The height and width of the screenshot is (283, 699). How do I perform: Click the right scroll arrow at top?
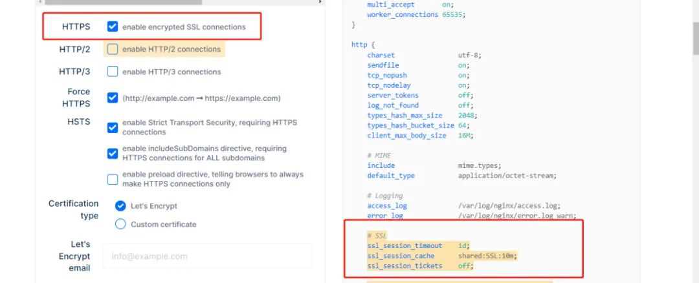(x=322, y=2)
